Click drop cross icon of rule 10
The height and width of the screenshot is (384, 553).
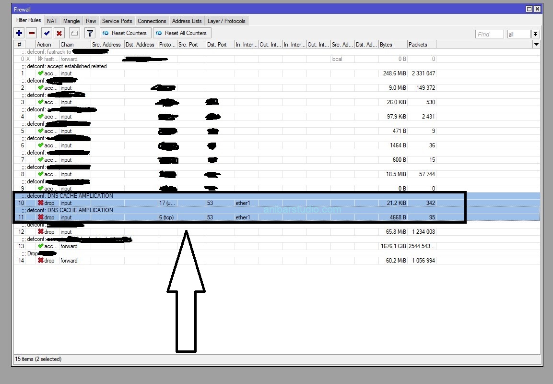pyautogui.click(x=41, y=203)
